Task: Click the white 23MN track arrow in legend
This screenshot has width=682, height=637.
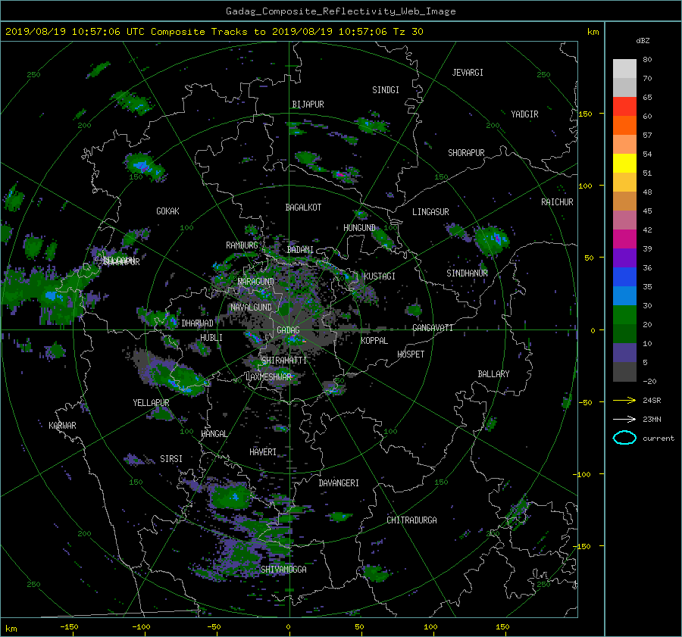Action: [624, 419]
